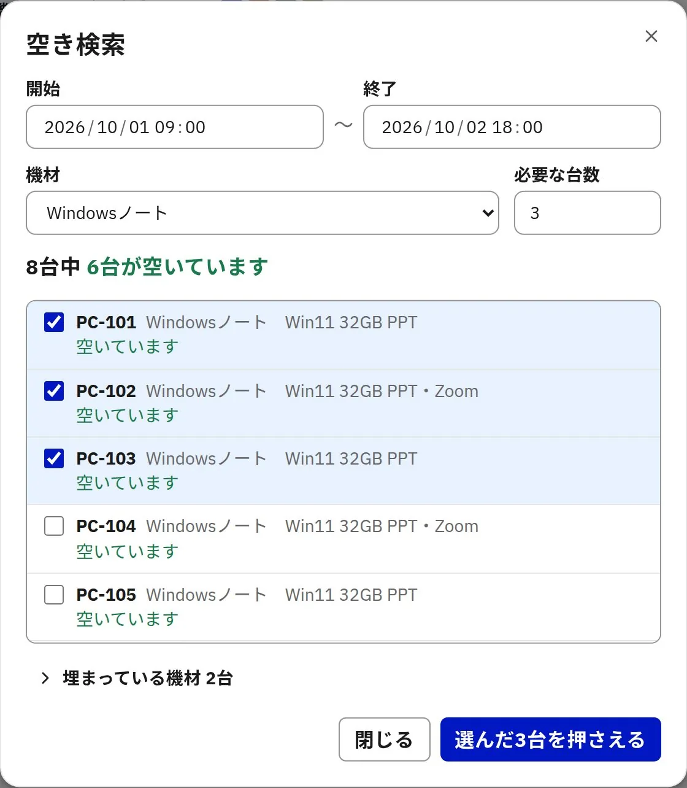Uncheck the PC-102 checkbox
The image size is (687, 788).
point(54,391)
